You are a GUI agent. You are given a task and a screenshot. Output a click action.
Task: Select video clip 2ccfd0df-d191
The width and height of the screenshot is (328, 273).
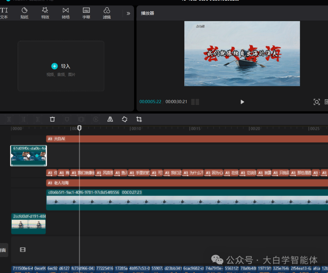tap(29, 224)
